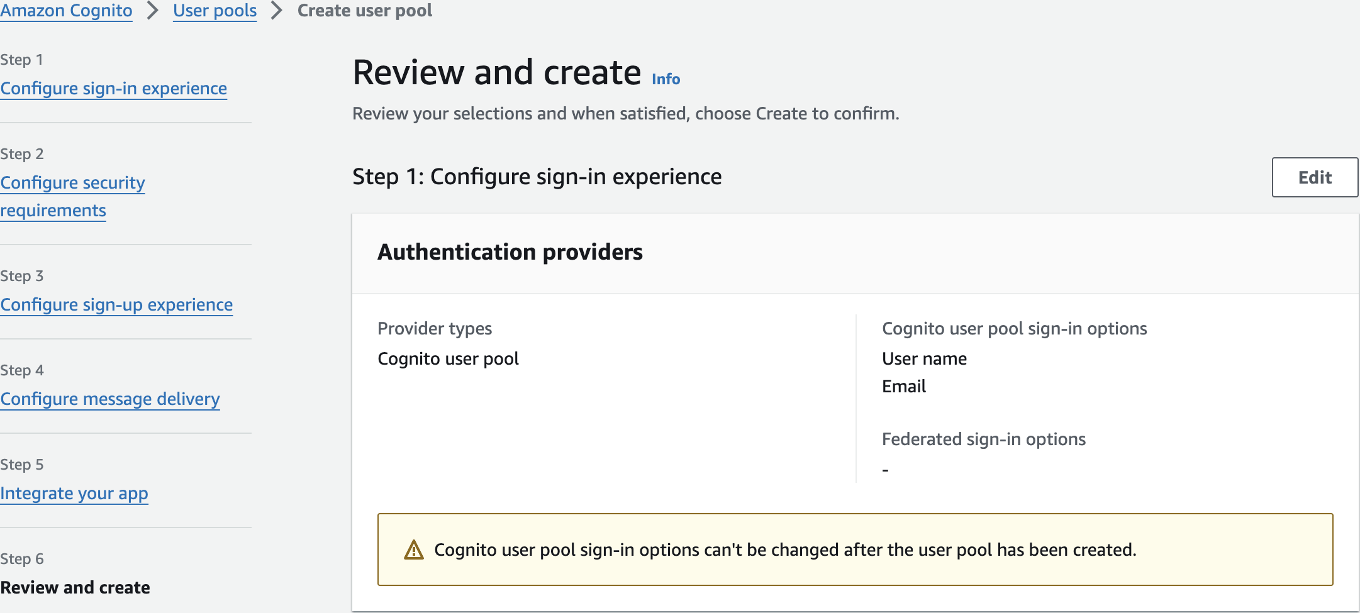Click the chevron after User pools breadcrumb
Image resolution: width=1360 pixels, height=613 pixels.
tap(277, 11)
